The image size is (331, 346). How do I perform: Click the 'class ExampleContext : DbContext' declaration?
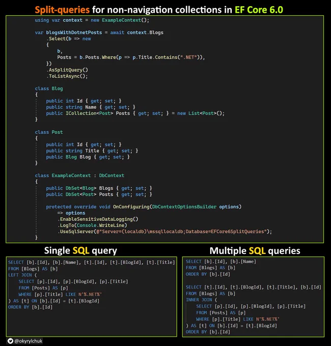click(x=79, y=176)
